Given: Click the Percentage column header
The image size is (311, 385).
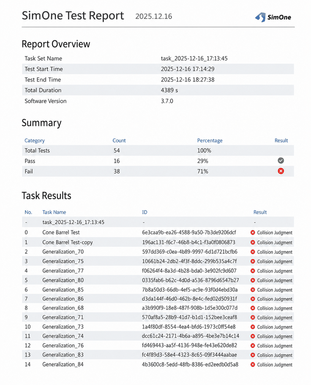Looking at the screenshot, I should click(x=210, y=141).
